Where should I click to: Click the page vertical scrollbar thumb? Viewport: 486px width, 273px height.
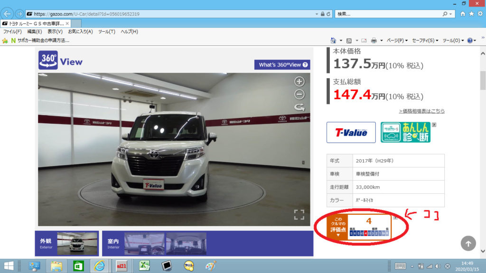coord(483,80)
